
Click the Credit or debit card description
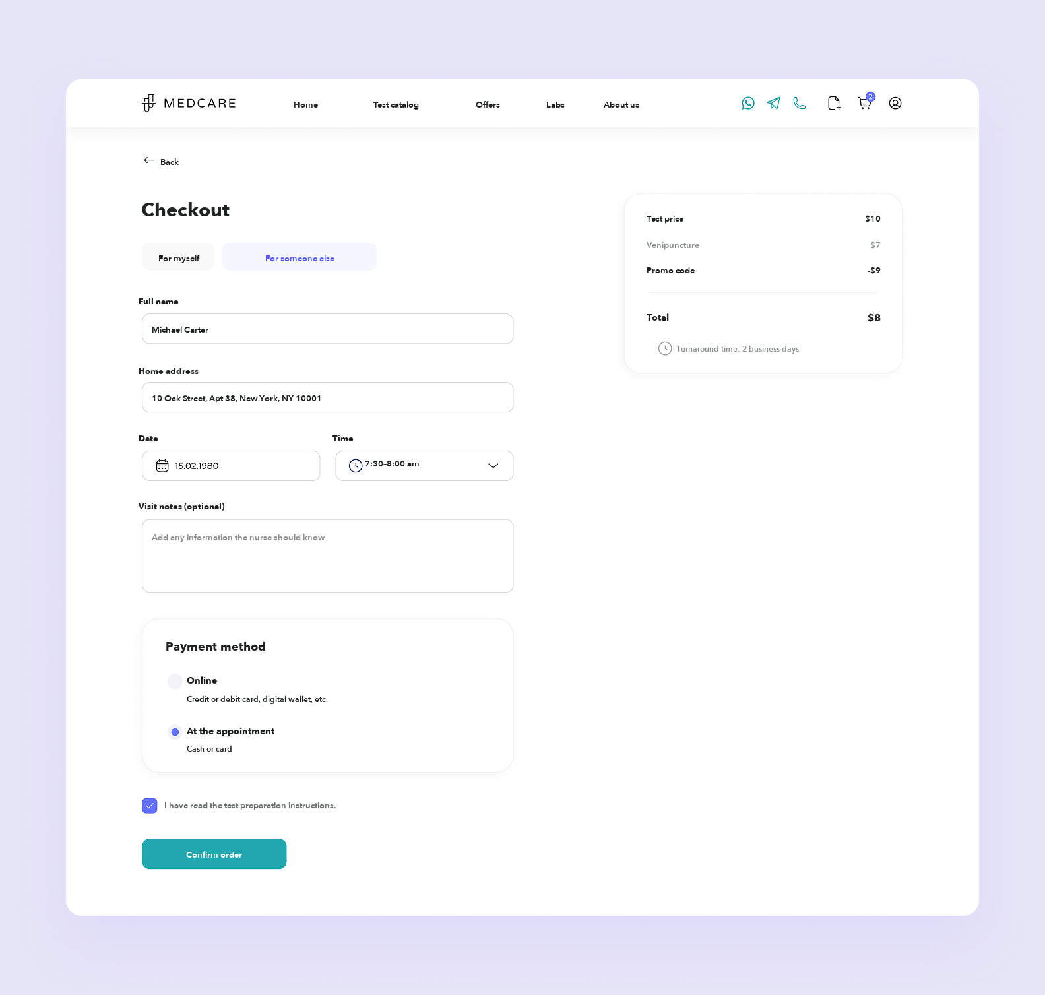point(257,699)
